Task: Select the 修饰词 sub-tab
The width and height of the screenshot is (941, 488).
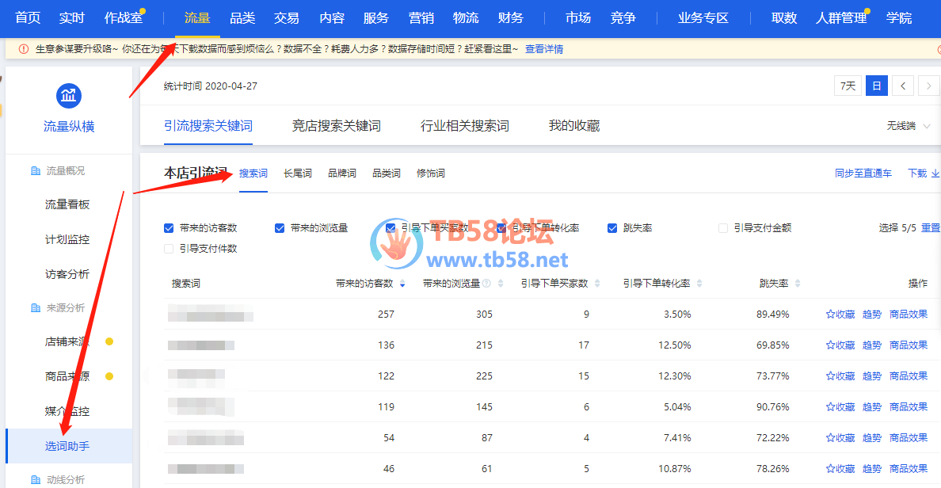Action: tap(431, 173)
